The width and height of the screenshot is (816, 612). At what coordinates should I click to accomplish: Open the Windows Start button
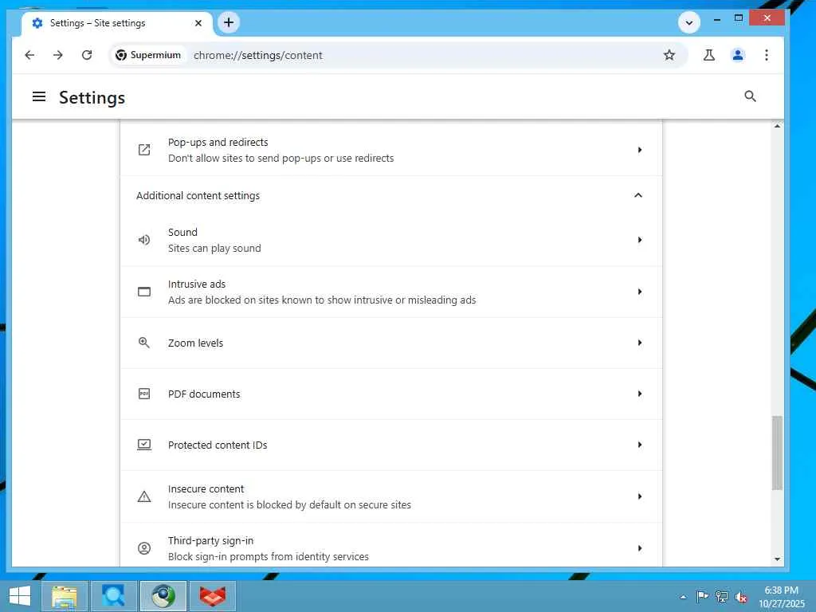[20, 596]
